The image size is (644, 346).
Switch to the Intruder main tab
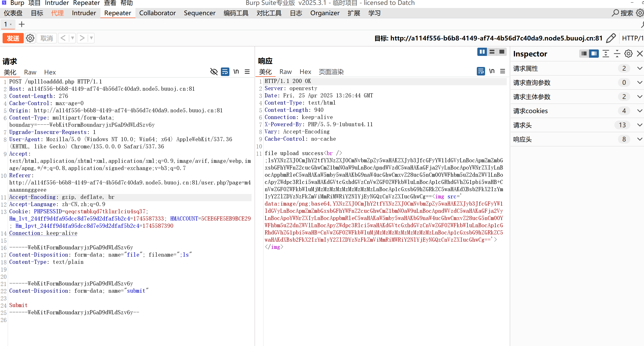[84, 13]
